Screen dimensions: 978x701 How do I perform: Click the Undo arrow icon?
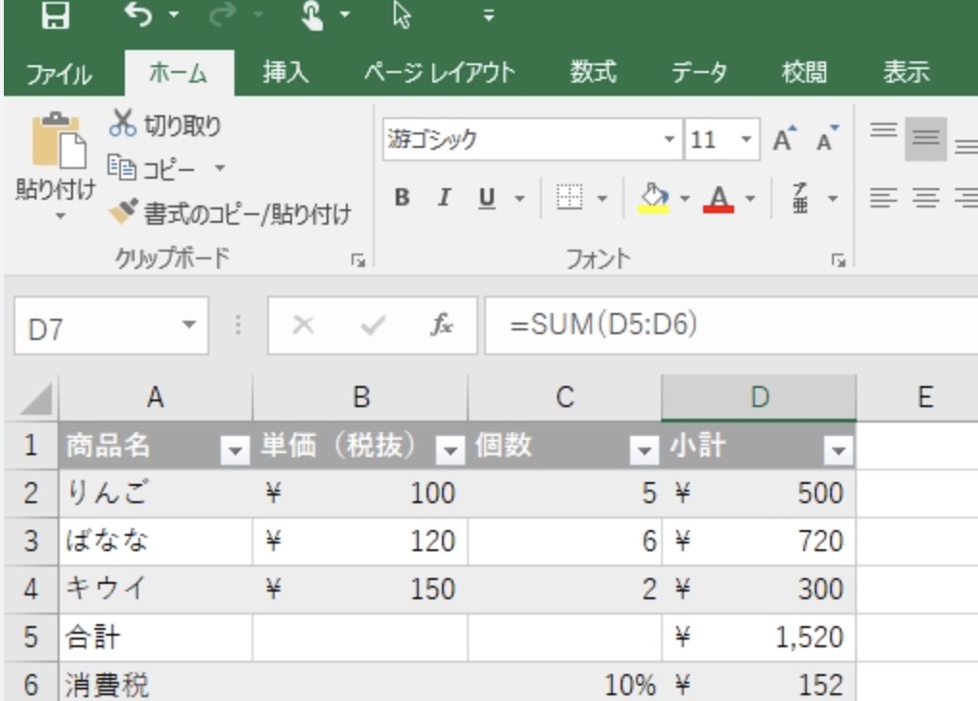[x=138, y=16]
